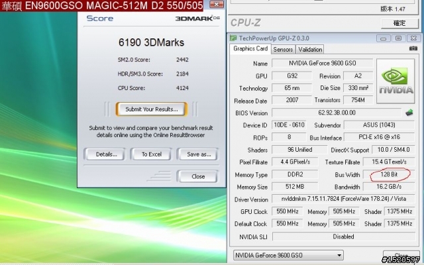424x265 pixels.
Task: Minimize the GPU-Z window
Action: point(383,38)
